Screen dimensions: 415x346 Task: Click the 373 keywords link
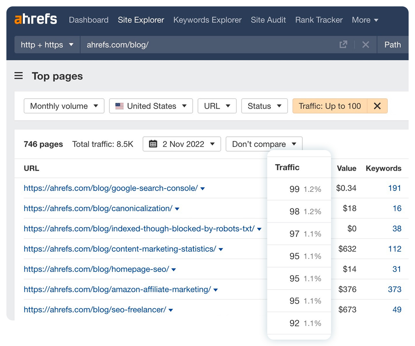(x=394, y=290)
